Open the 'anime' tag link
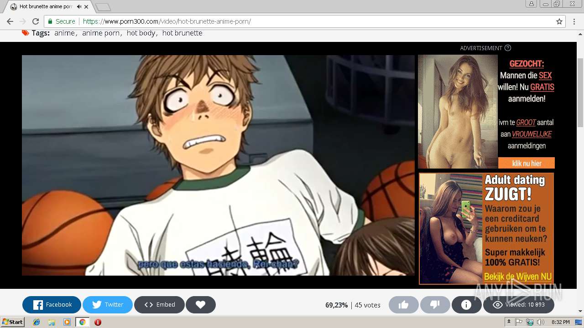The image size is (584, 328). pyautogui.click(x=64, y=33)
